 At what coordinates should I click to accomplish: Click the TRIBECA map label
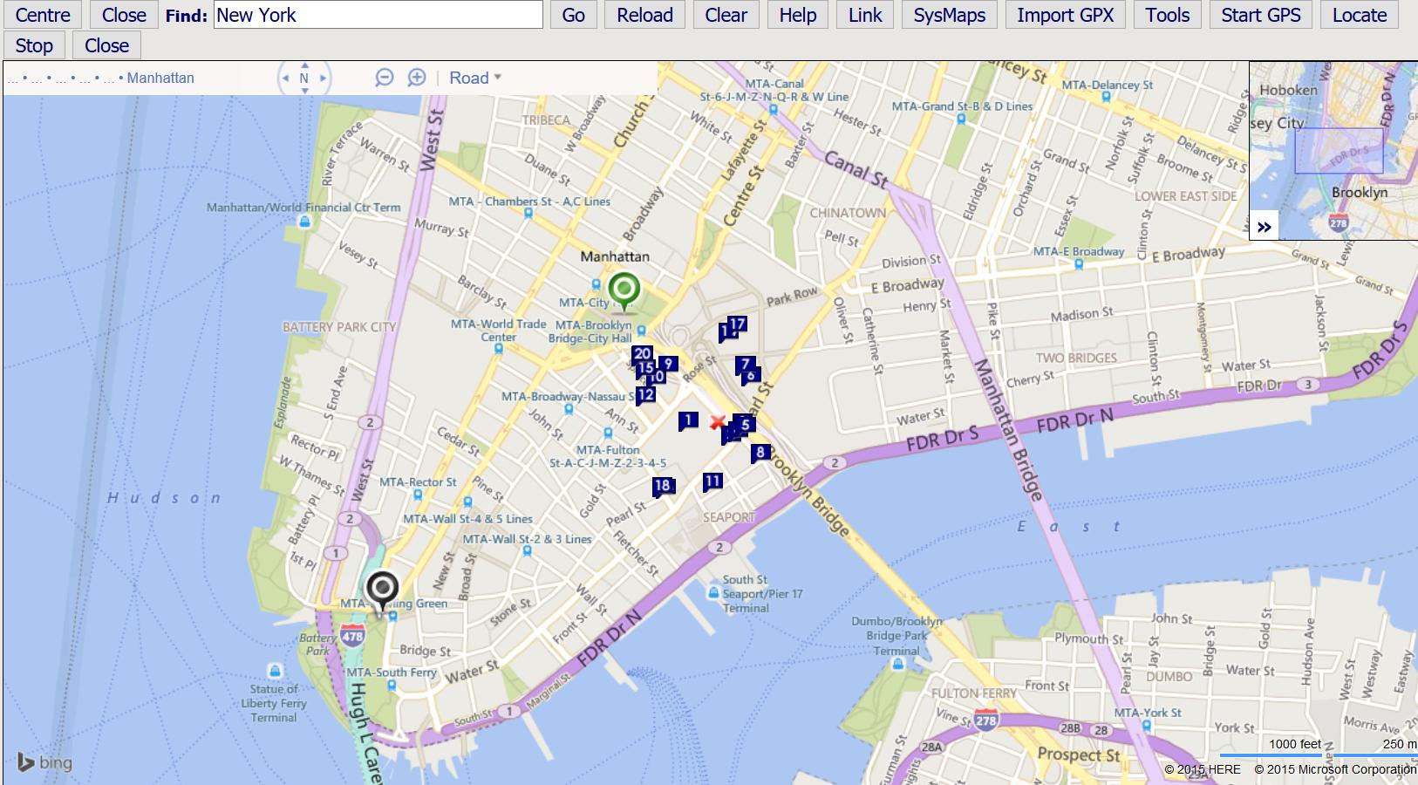(x=546, y=120)
